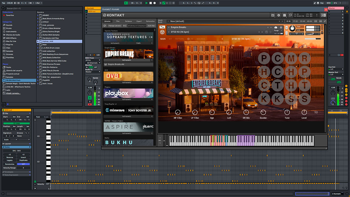Open the 1 Bar quantization dropdown
This screenshot has height=197, width=350.
click(38, 3)
